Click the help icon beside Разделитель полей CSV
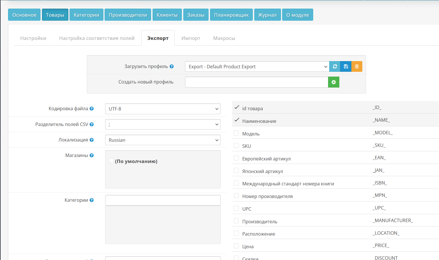439x260 pixels. point(91,124)
